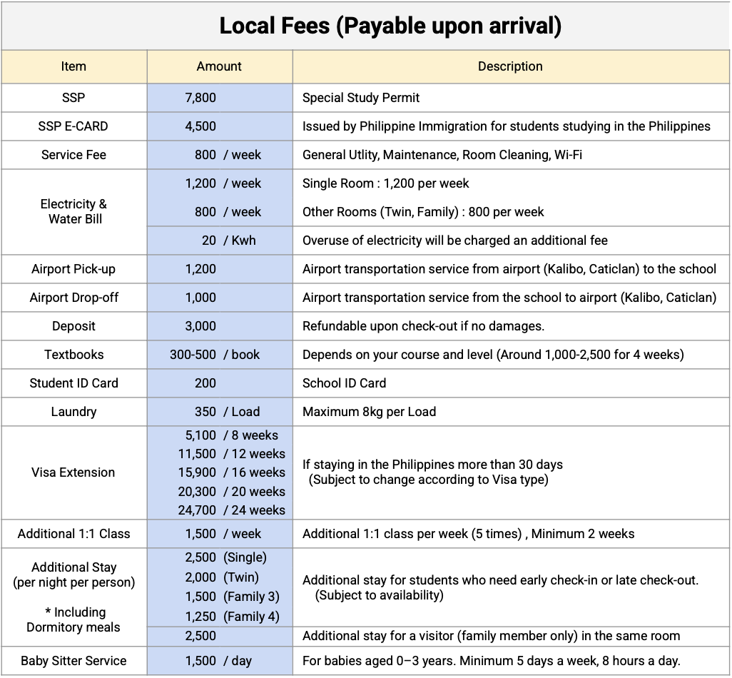The width and height of the screenshot is (732, 678).
Task: Select the '1,500 (Family 3)' amount
Action: click(232, 597)
